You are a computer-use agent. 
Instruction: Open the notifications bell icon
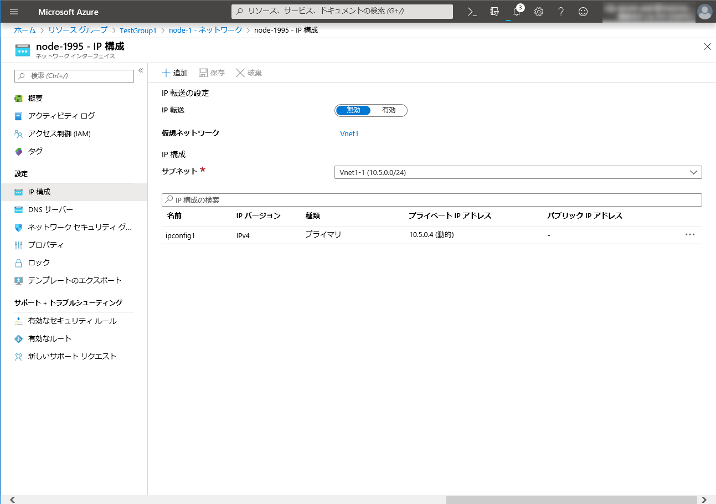click(x=516, y=12)
